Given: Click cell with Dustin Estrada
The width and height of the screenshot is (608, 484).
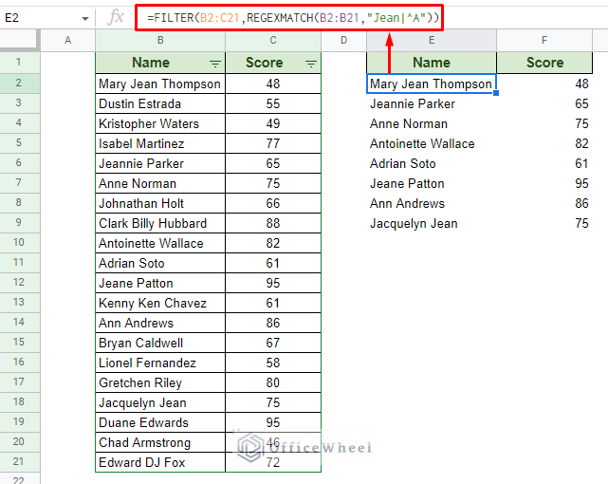Looking at the screenshot, I should [160, 104].
